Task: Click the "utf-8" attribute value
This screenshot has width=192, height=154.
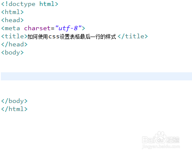Action: [68, 28]
